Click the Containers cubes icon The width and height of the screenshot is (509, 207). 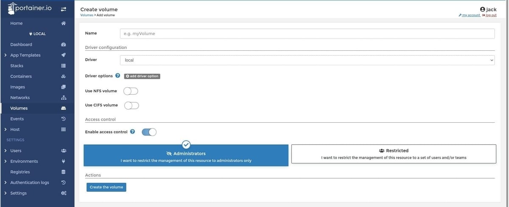(64, 77)
